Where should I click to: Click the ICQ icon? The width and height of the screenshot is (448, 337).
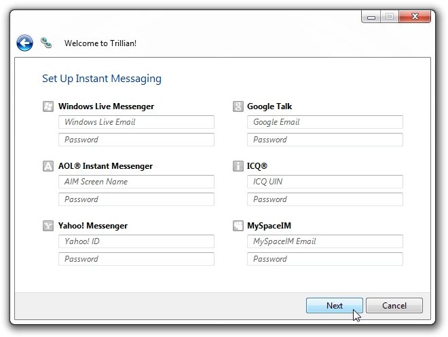(x=238, y=166)
